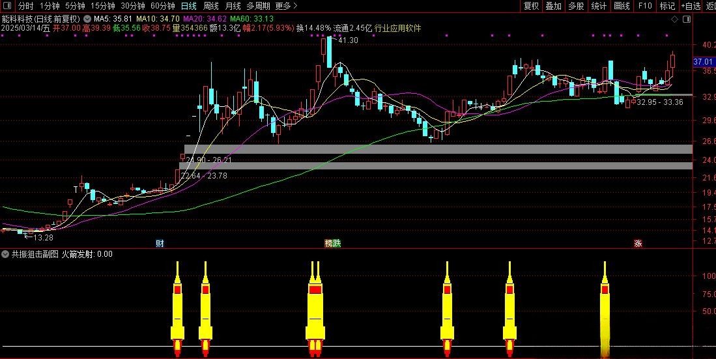Click the 财 marker icon on timeline
The image size is (716, 359).
[x=160, y=243]
